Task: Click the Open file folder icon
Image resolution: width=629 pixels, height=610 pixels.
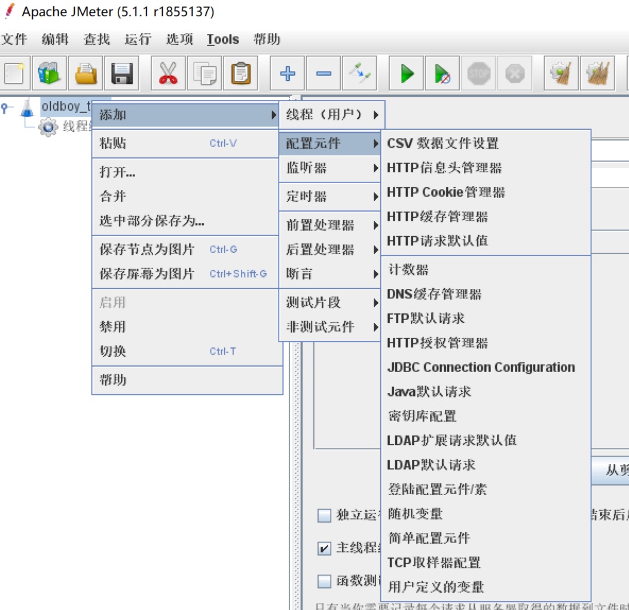Action: [x=86, y=74]
